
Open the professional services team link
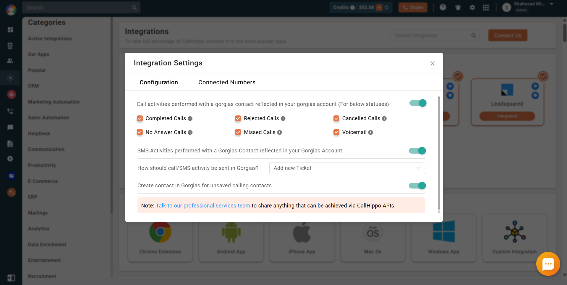click(x=203, y=206)
